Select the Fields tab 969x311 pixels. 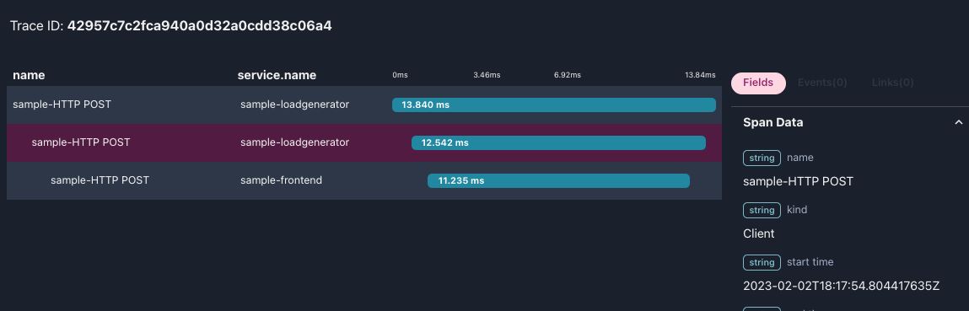click(x=758, y=83)
